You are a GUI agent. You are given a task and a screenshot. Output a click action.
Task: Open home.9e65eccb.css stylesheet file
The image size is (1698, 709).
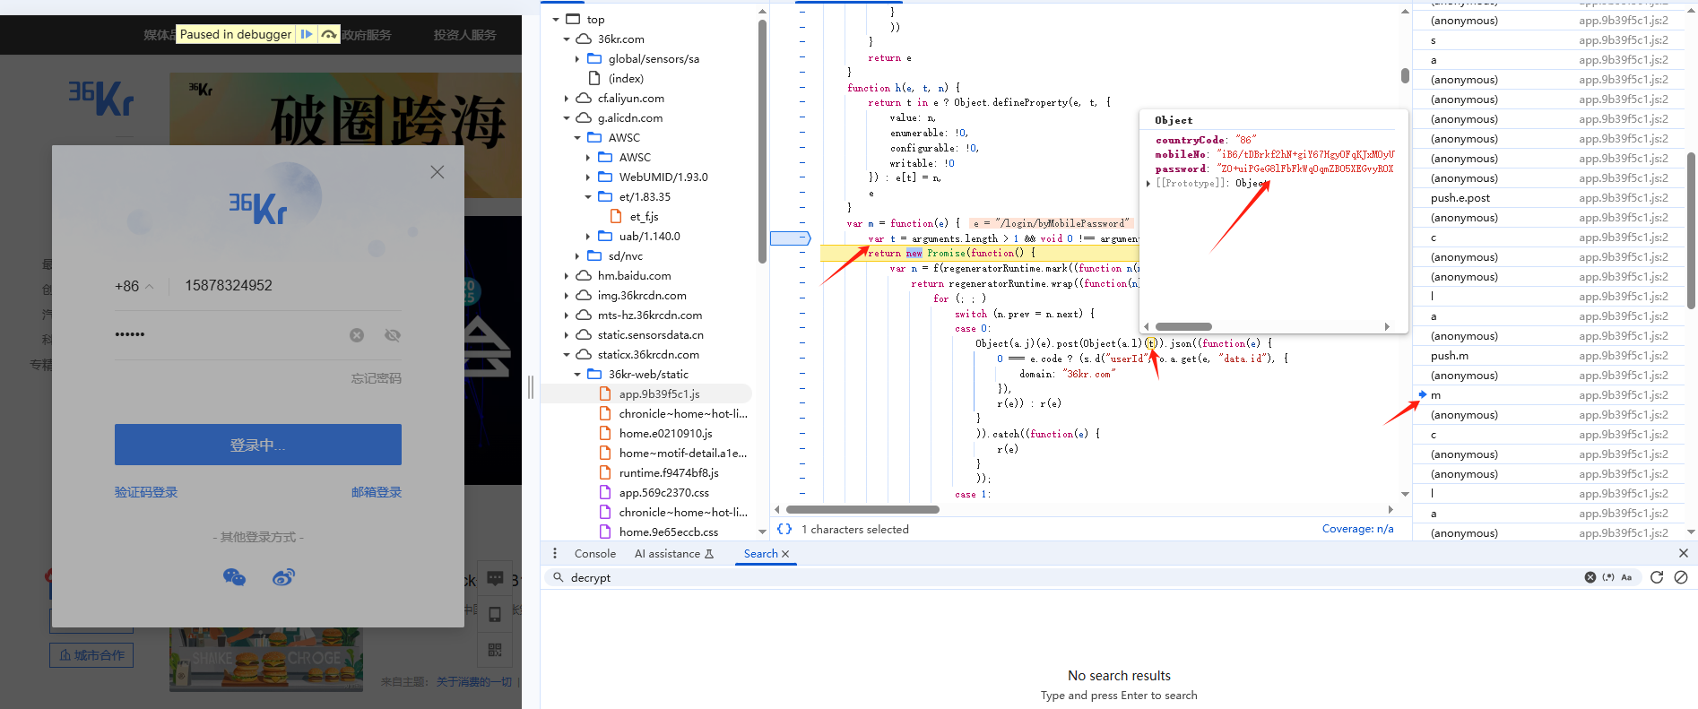point(668,532)
